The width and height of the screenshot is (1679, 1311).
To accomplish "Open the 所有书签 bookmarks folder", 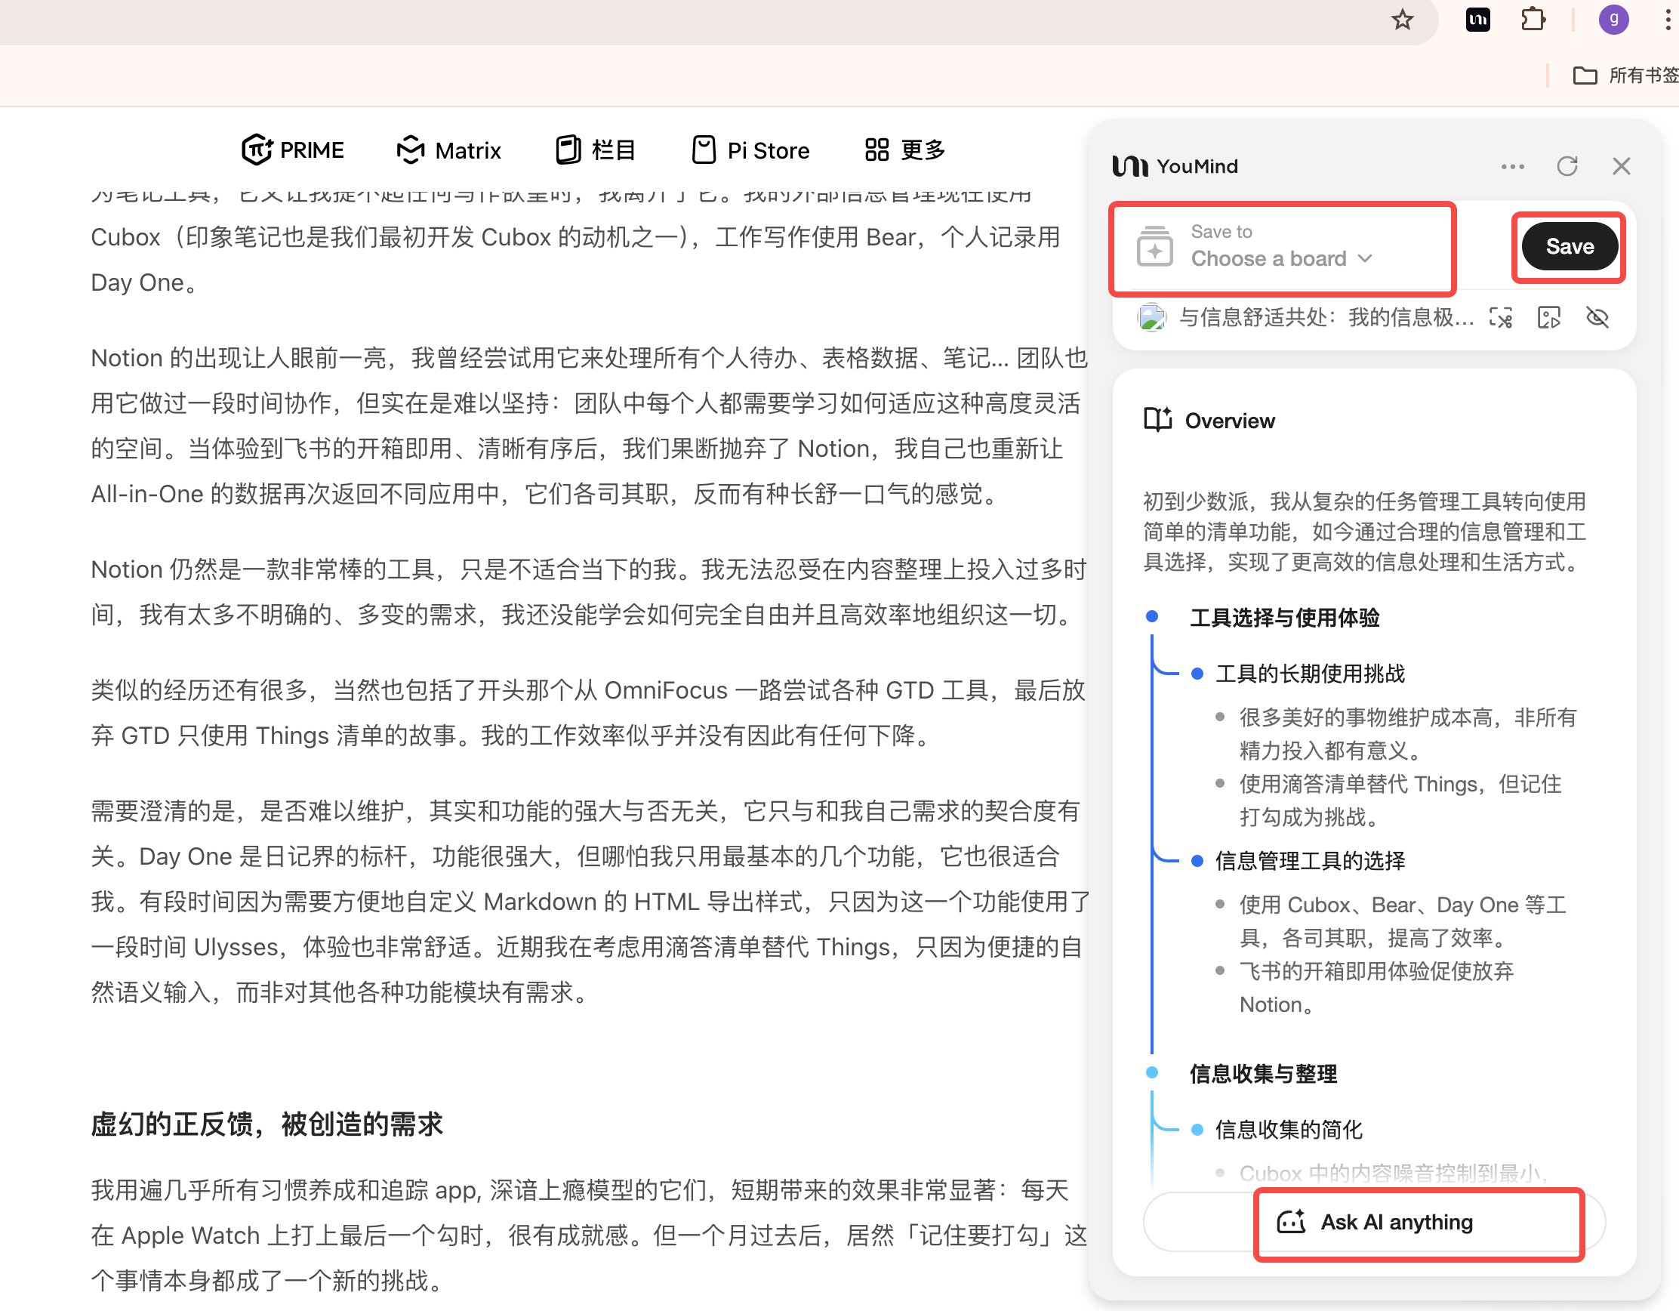I will tap(1625, 76).
